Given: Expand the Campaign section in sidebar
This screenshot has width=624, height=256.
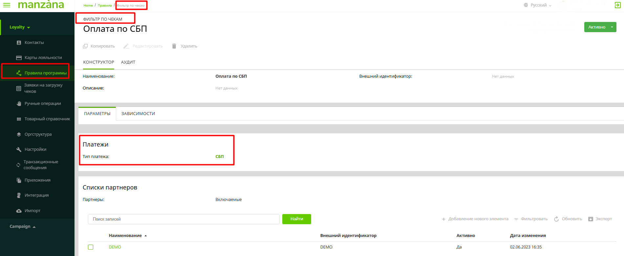Looking at the screenshot, I should (x=22, y=226).
